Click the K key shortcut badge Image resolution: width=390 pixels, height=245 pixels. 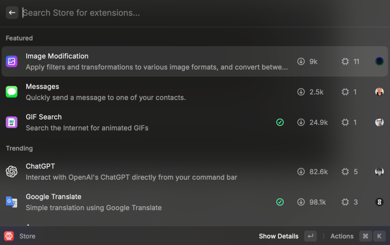point(379,236)
